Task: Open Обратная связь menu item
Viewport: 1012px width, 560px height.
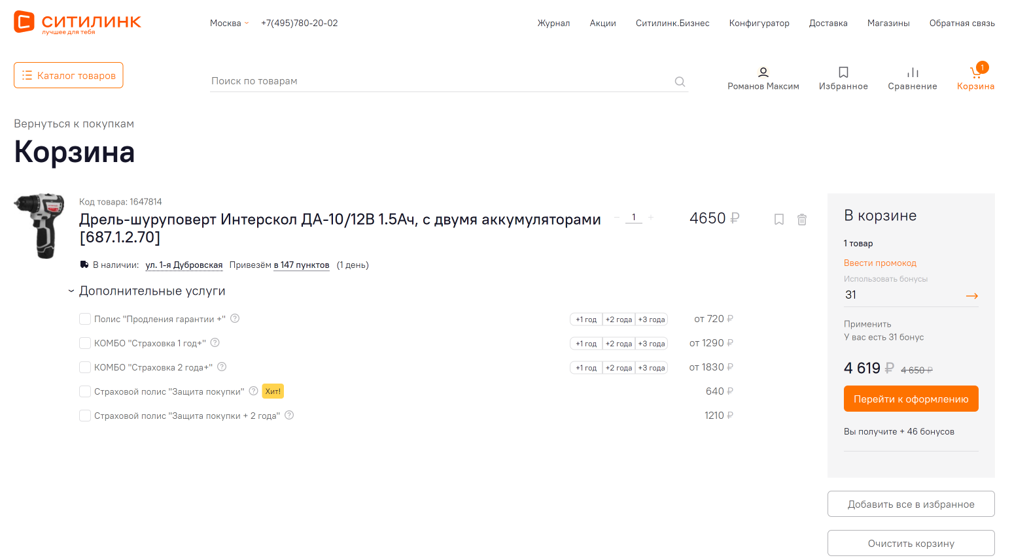Action: point(962,23)
